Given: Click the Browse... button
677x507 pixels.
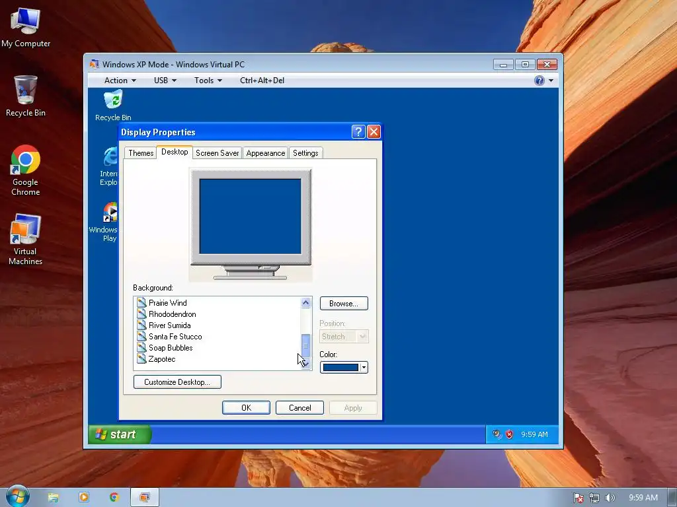Looking at the screenshot, I should [344, 304].
